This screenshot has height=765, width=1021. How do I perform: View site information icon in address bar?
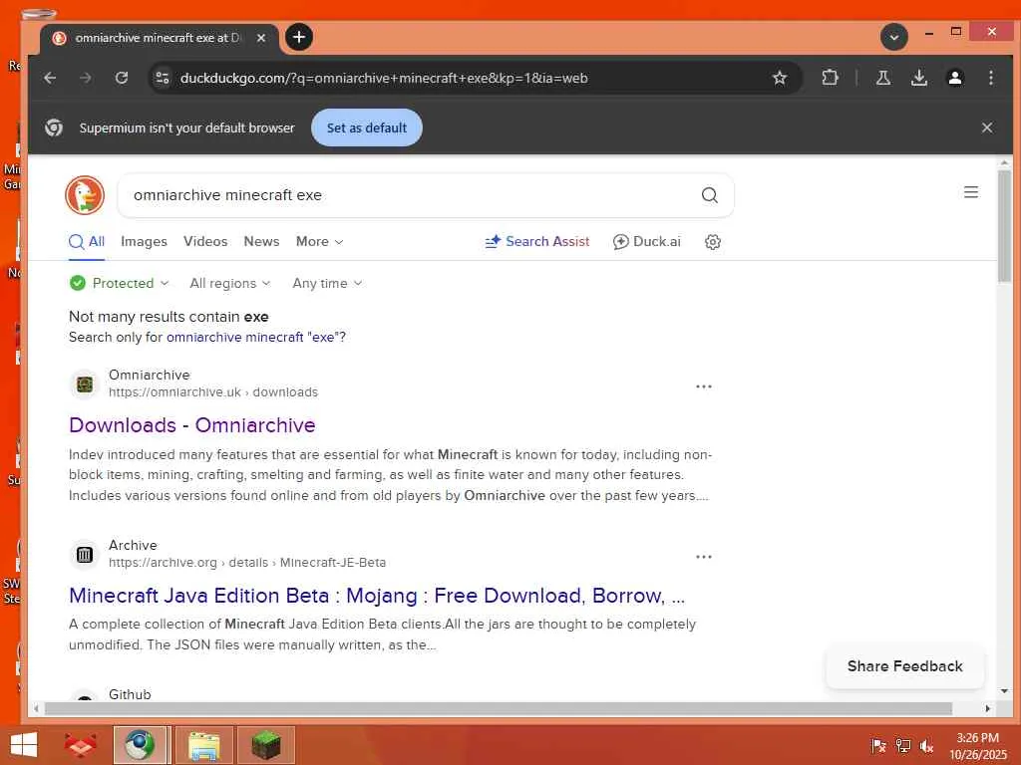[x=163, y=78]
